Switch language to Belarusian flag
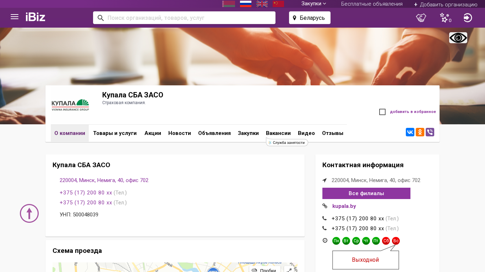Screen dimensions: 485x272 click(229, 4)
